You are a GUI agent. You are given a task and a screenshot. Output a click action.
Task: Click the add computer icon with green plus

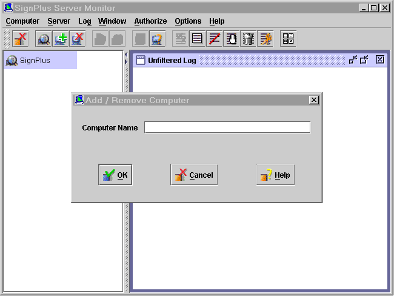(x=61, y=39)
